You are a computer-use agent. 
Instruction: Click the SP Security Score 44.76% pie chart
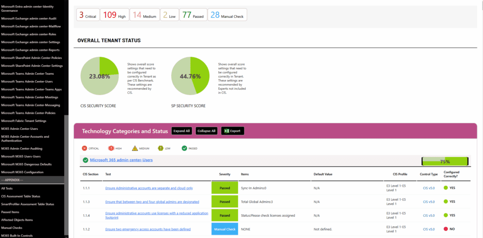click(x=191, y=76)
